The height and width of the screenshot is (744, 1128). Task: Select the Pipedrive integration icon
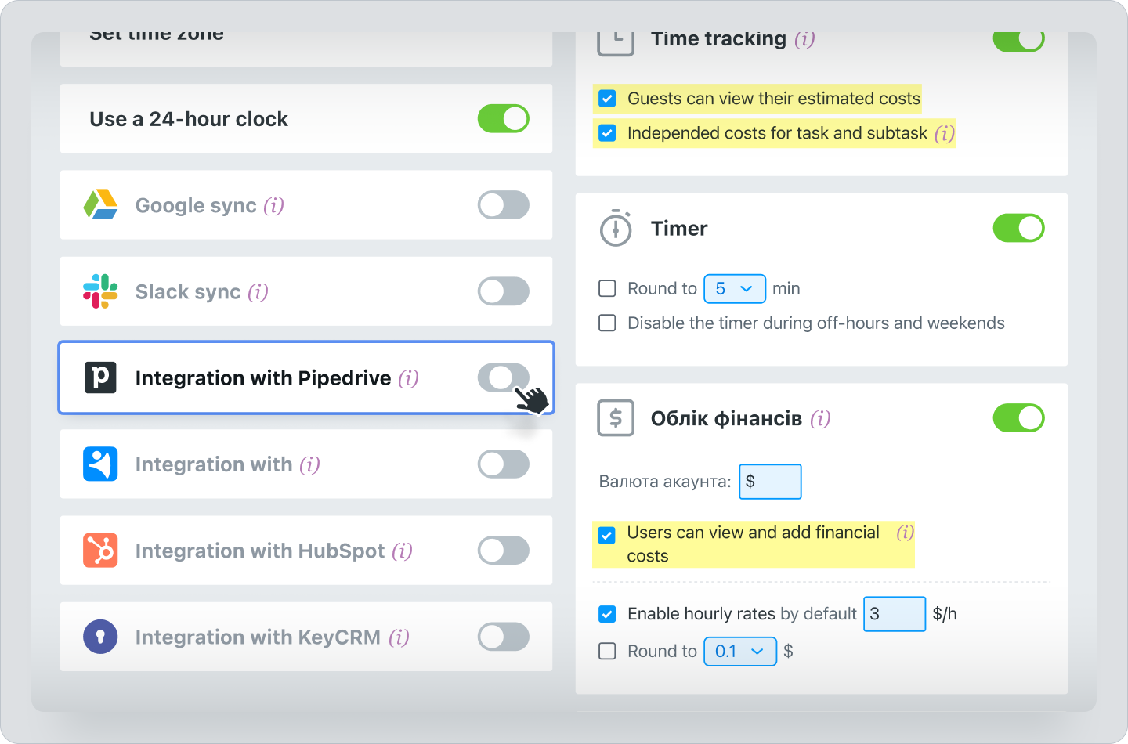tap(100, 377)
